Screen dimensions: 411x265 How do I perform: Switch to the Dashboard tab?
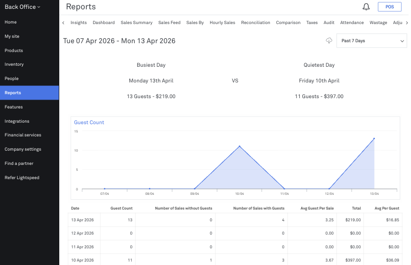(x=103, y=23)
